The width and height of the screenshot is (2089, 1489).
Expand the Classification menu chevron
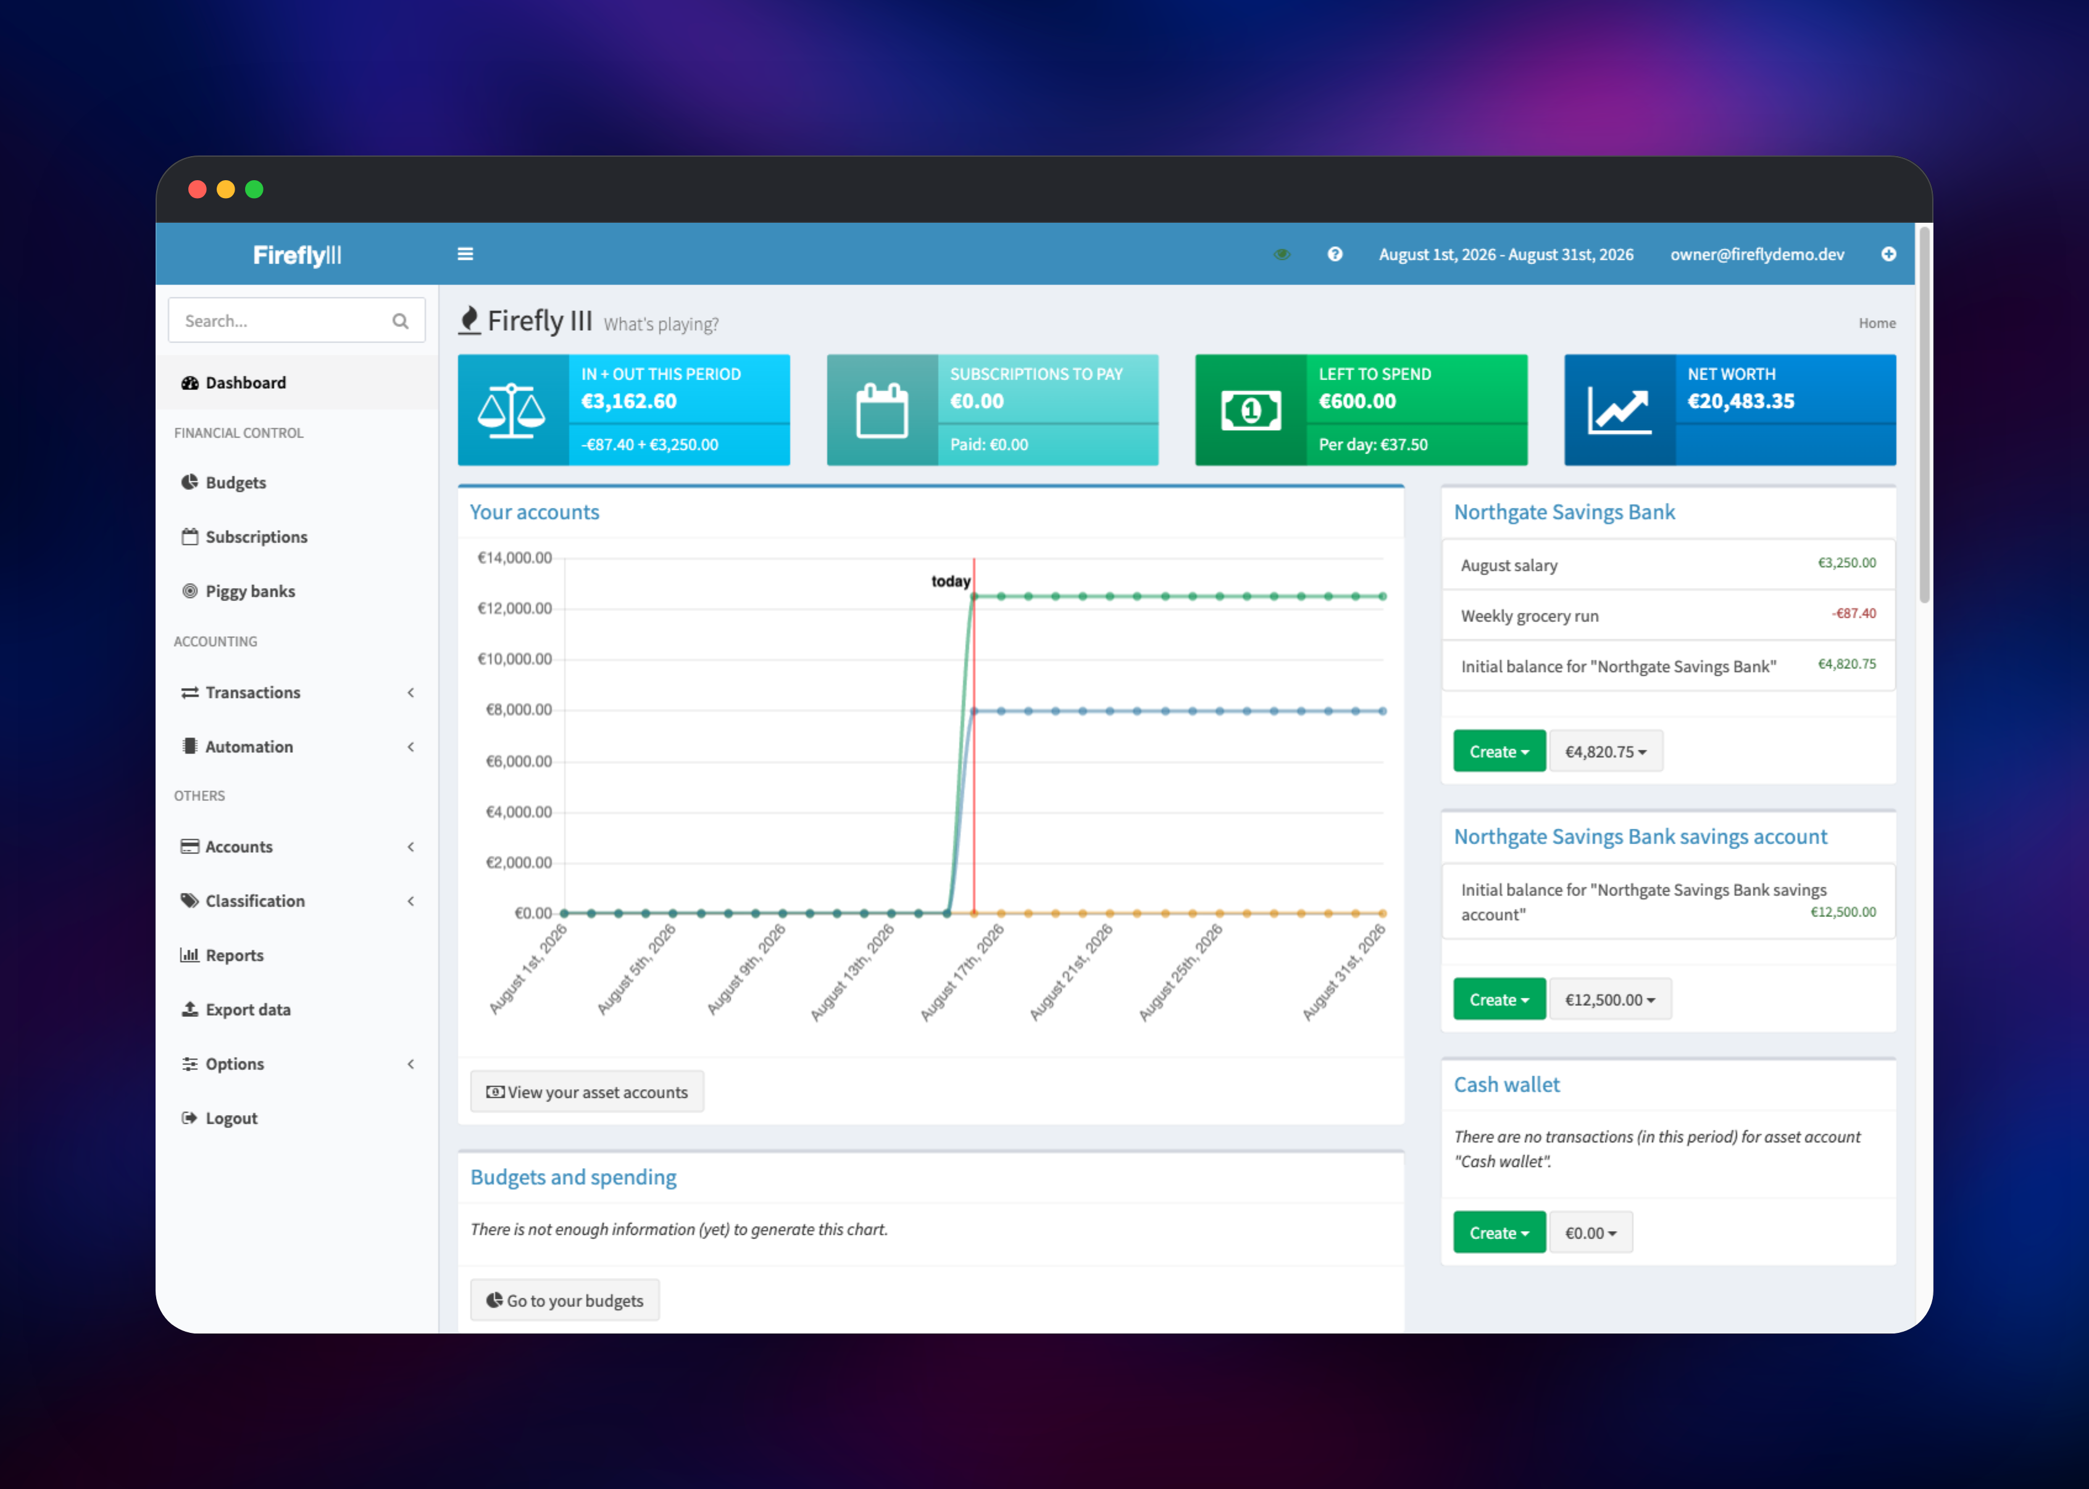[x=411, y=900]
